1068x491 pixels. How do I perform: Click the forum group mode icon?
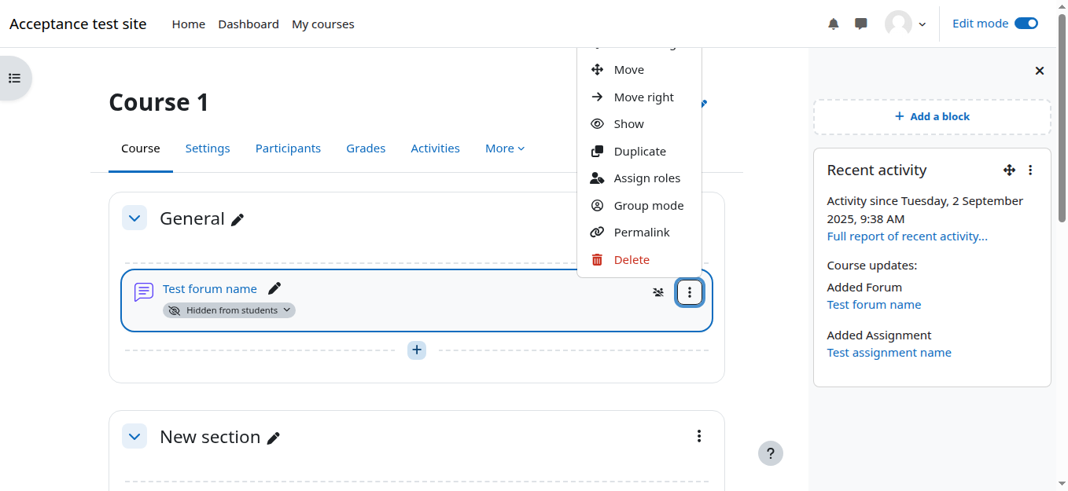click(x=658, y=292)
